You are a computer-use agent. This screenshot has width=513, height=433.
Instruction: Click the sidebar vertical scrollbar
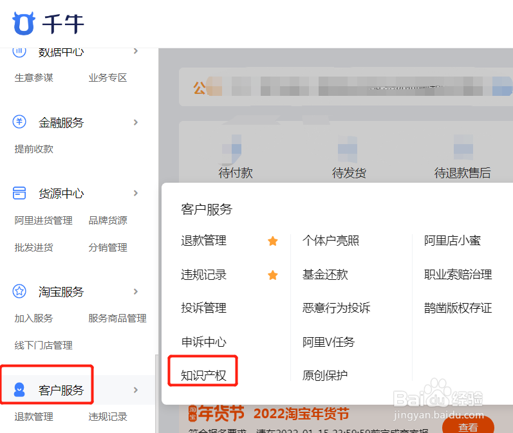point(156,394)
